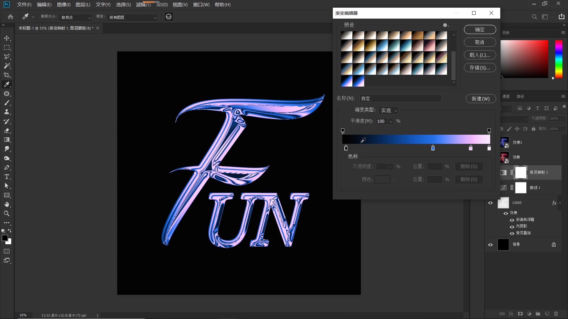Click the 新建(W) button

[480, 99]
